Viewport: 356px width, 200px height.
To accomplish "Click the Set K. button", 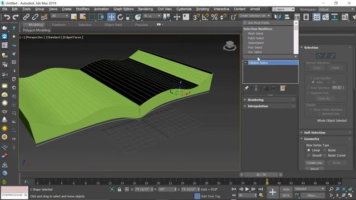I will pyautogui.click(x=286, y=195).
